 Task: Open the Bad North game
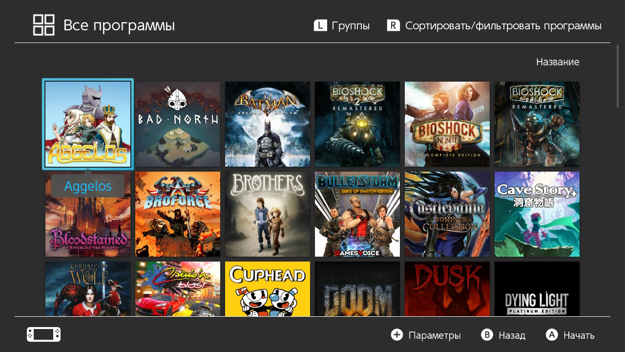coord(178,124)
